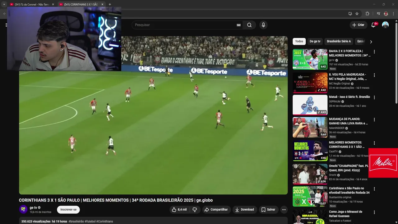Show more filter chips with right arrow
The image size is (398, 224).
pos(371,41)
